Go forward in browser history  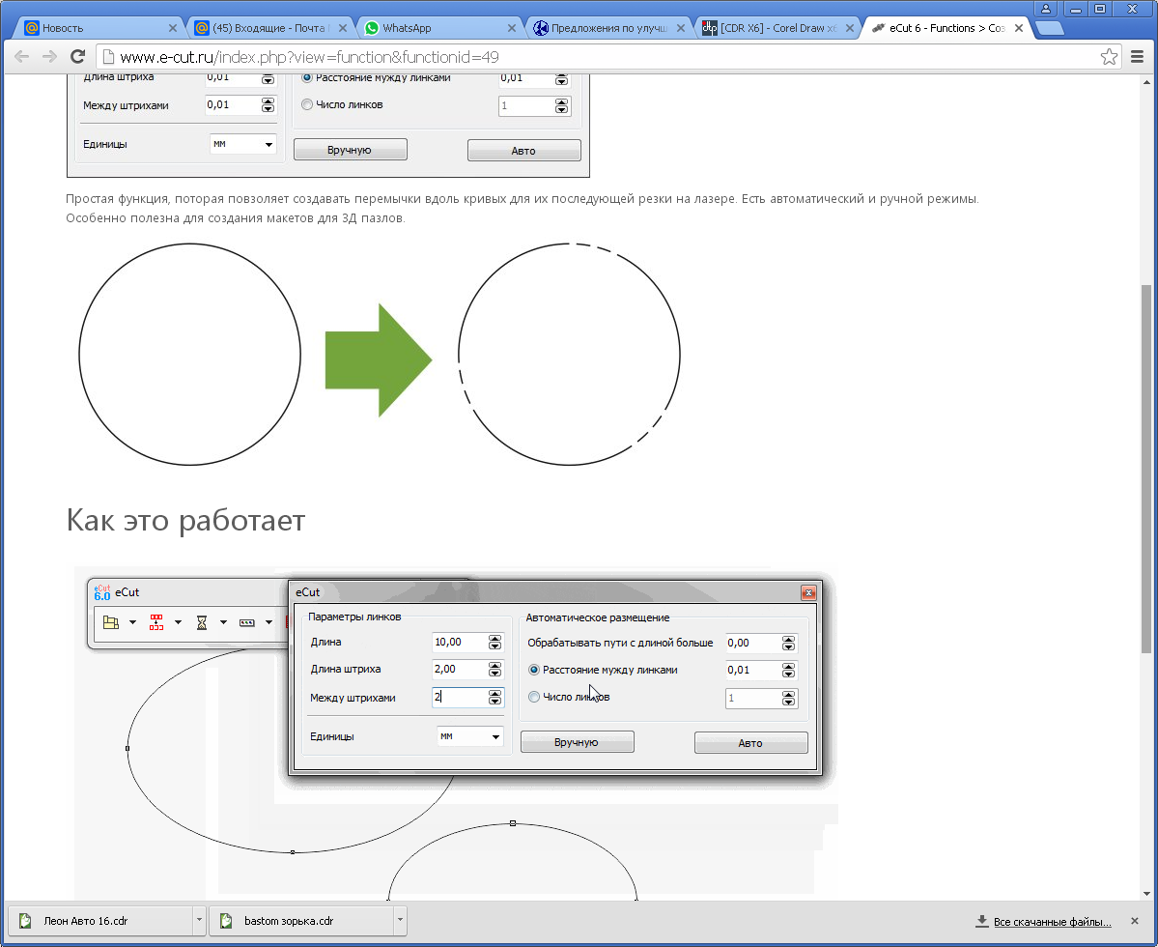coord(49,57)
